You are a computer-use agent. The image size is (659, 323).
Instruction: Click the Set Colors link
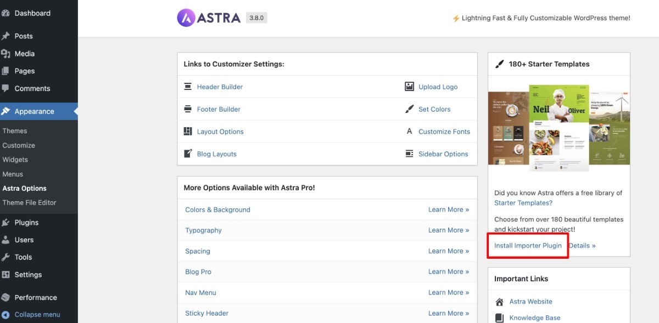(x=434, y=109)
